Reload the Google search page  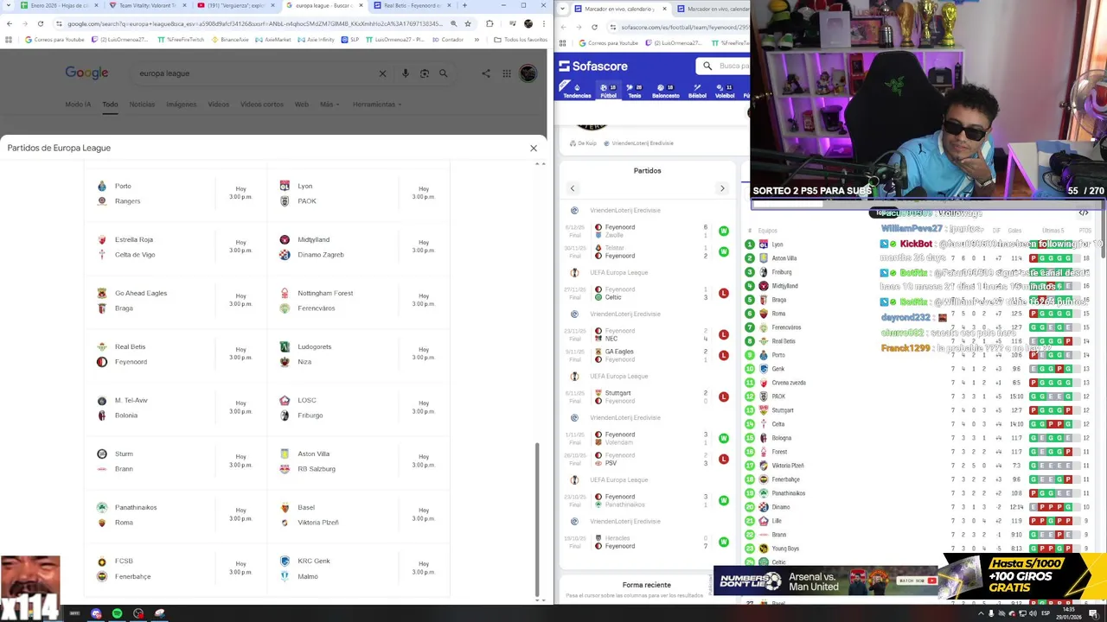40,23
